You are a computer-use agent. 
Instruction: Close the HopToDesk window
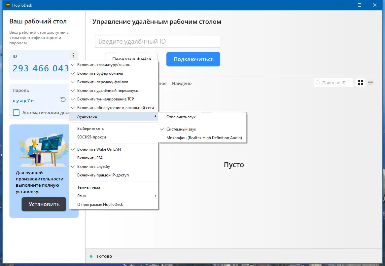click(x=375, y=5)
